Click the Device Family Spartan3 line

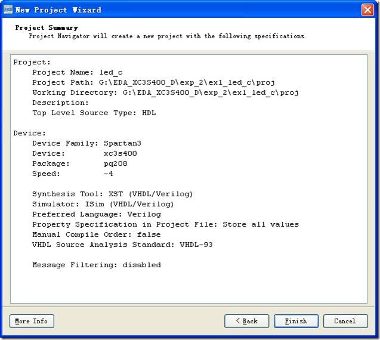tap(86, 143)
